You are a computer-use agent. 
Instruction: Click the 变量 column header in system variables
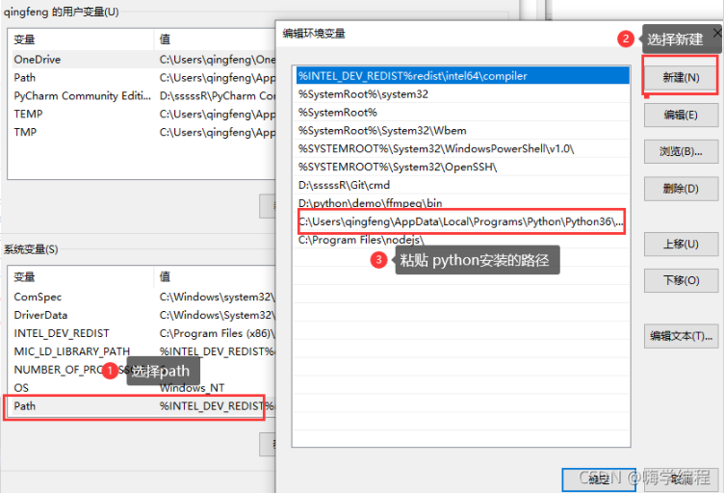point(81,276)
